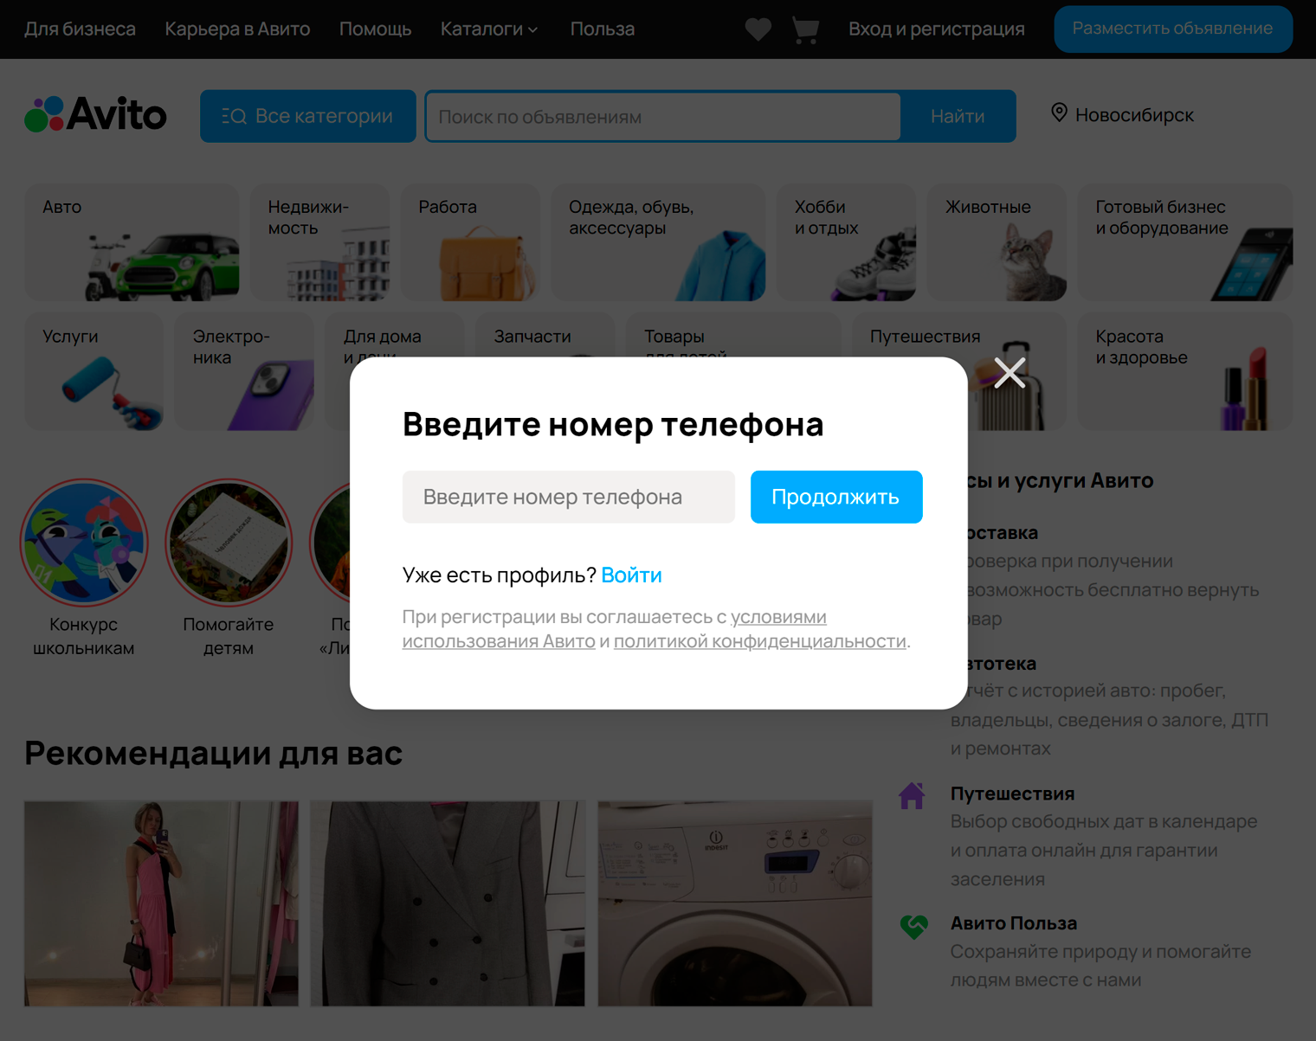Click the phone number input field

(568, 497)
